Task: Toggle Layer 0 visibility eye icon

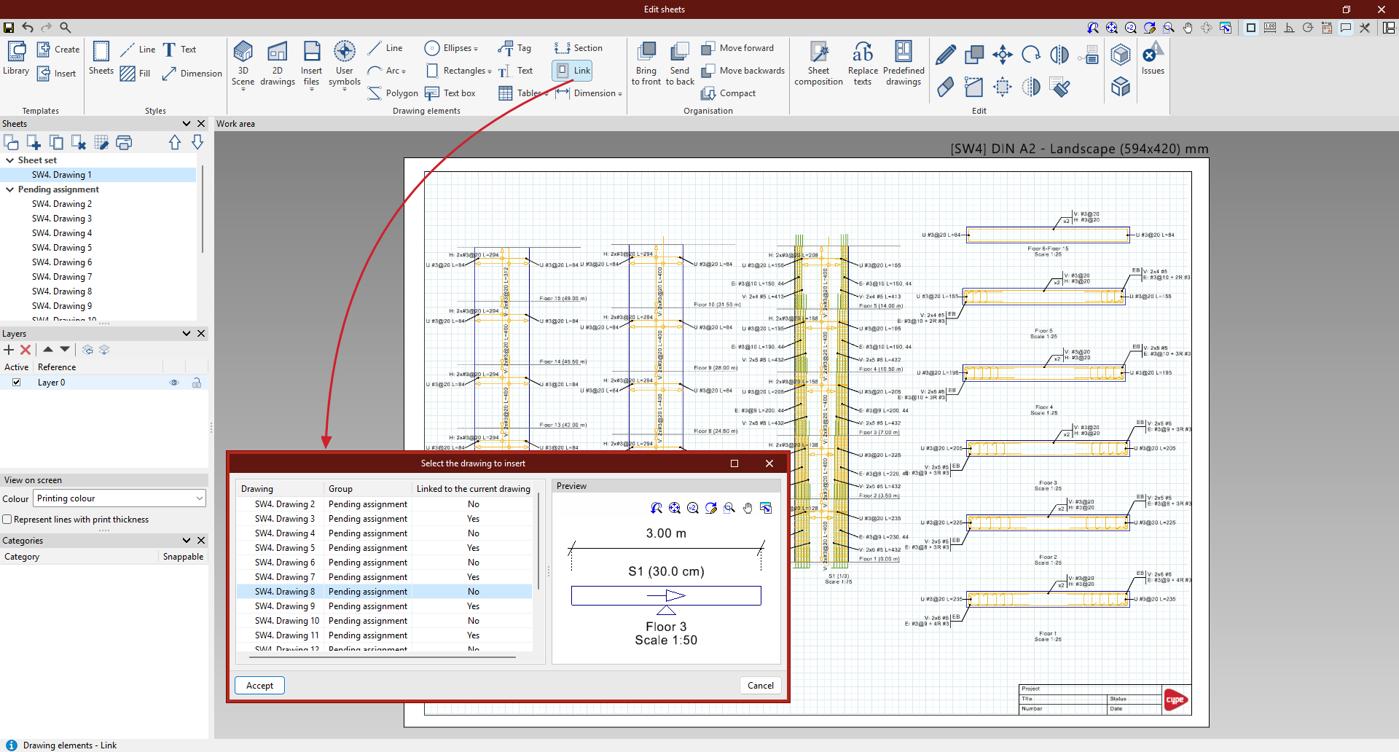Action: point(174,383)
